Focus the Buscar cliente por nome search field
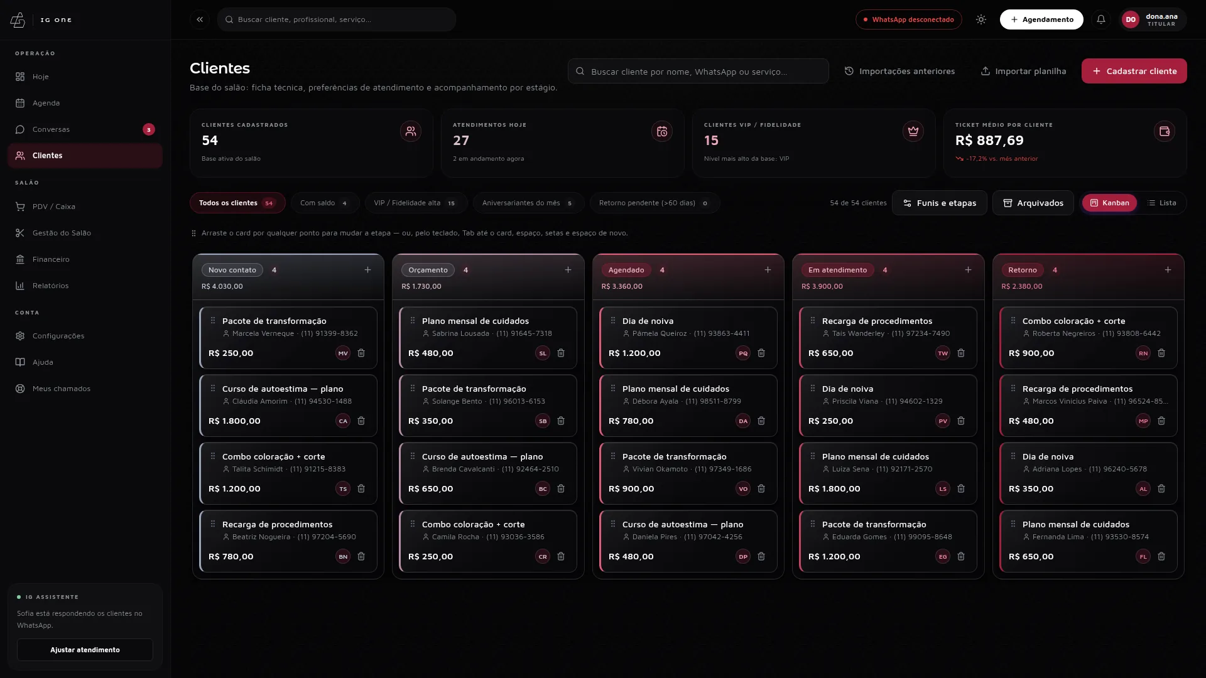1206x678 pixels. pyautogui.click(x=698, y=71)
